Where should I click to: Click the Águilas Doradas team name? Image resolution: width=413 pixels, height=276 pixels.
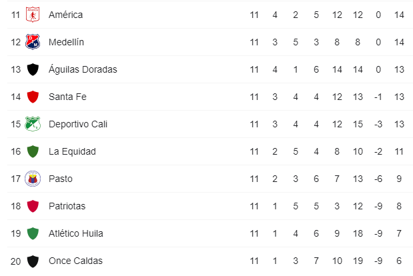[83, 69]
